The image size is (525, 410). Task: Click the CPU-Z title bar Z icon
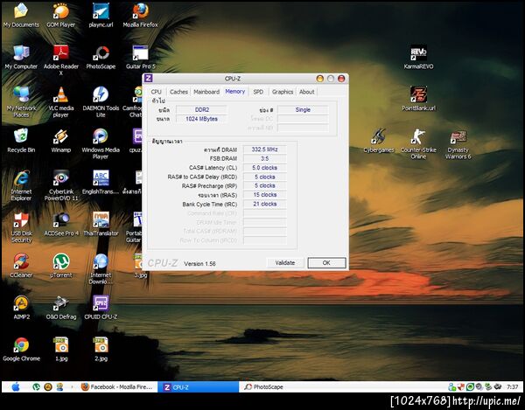pyautogui.click(x=149, y=79)
